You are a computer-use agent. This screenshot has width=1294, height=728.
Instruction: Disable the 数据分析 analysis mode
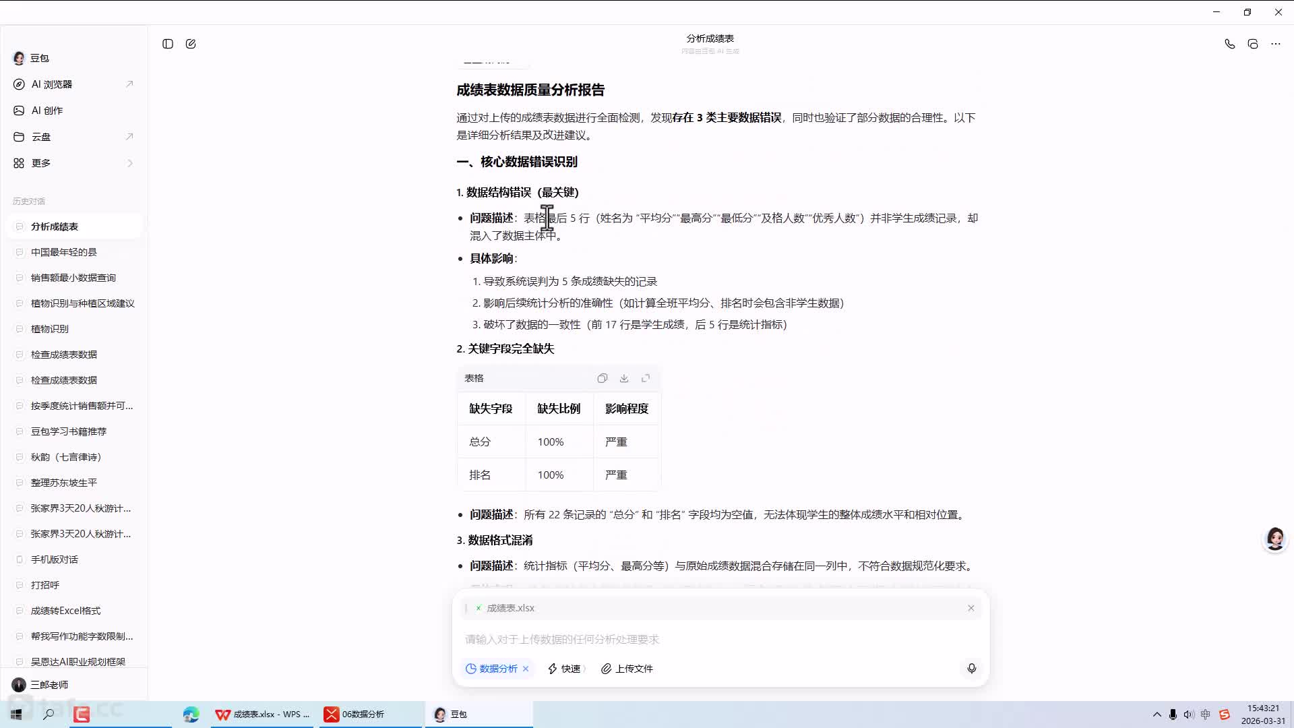click(526, 669)
